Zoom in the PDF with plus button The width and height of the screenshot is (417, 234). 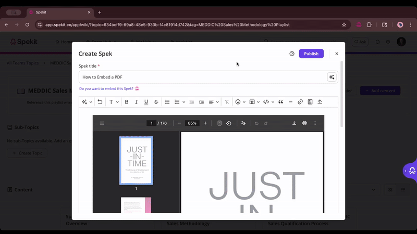[x=205, y=123]
